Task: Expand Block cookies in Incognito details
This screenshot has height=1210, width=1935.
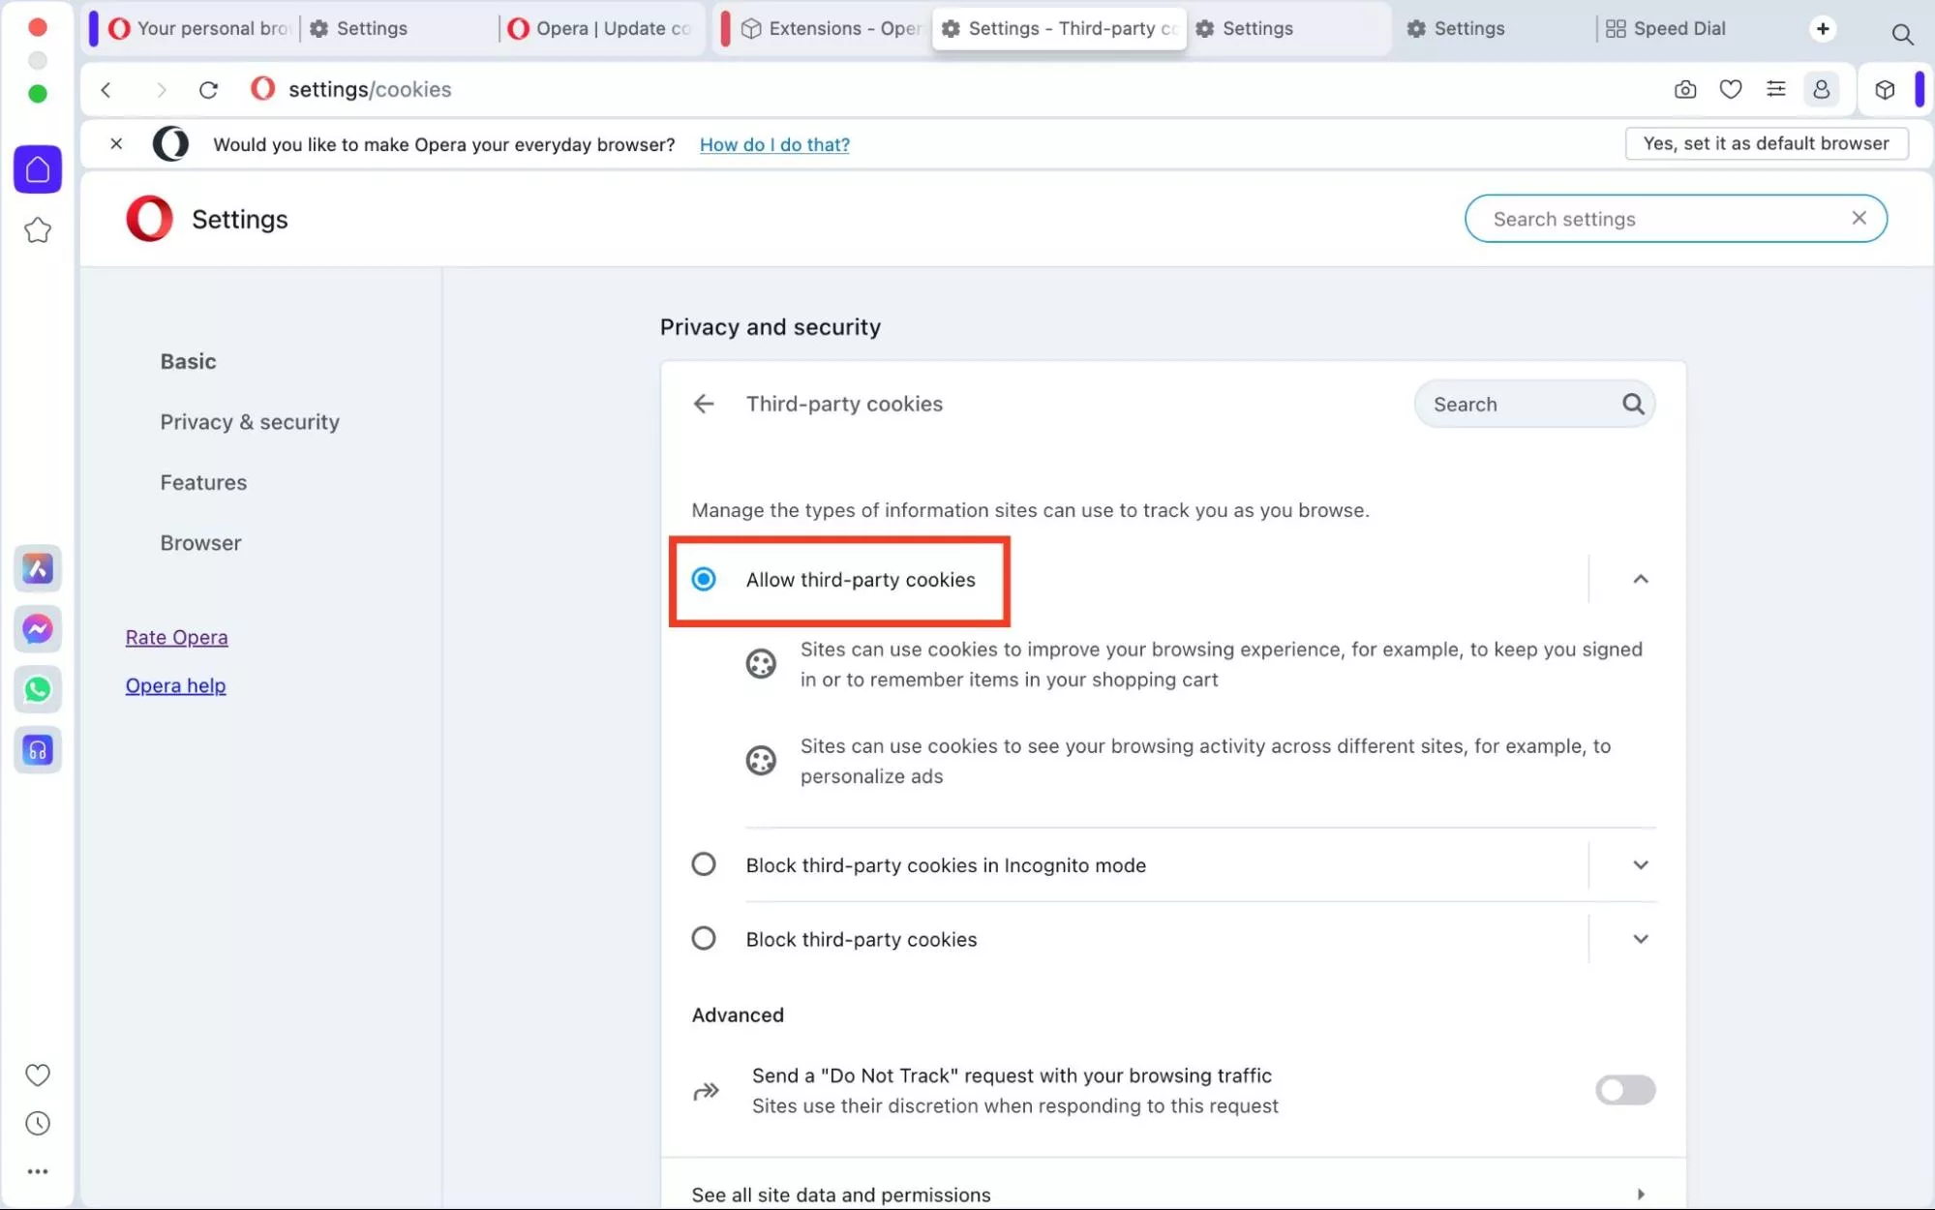Action: pos(1640,864)
